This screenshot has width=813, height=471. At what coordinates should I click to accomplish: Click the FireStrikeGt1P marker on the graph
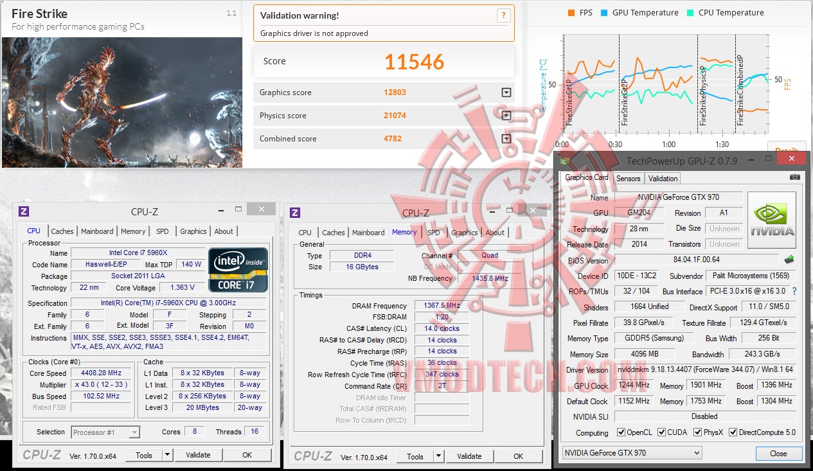point(569,102)
